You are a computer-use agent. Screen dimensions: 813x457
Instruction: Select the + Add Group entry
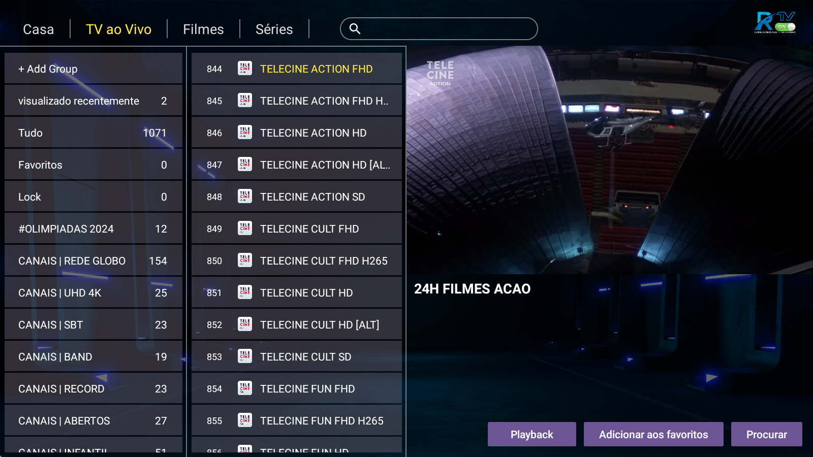pyautogui.click(x=93, y=69)
